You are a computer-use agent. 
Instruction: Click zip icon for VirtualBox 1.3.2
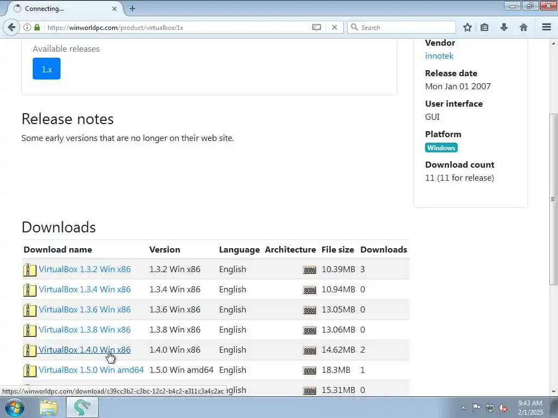29,270
